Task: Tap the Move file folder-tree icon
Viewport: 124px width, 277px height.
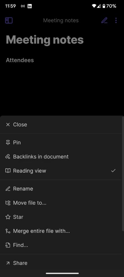Action: [x=8, y=203]
